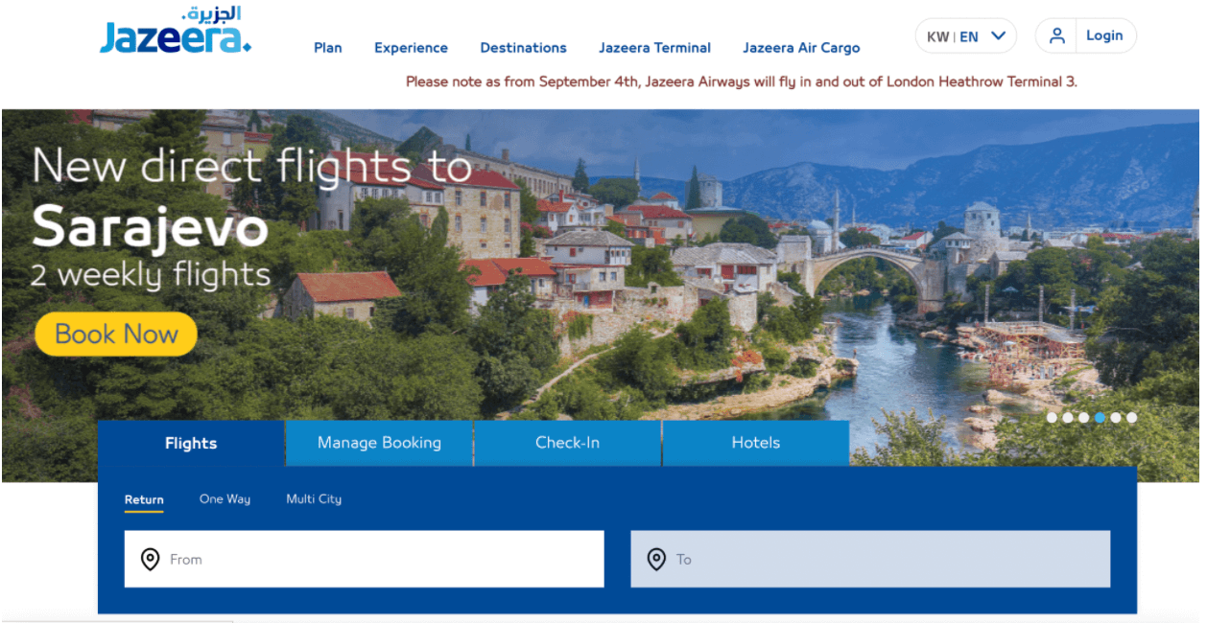Click the yellow Book Now button
Image resolution: width=1207 pixels, height=623 pixels.
tap(116, 334)
